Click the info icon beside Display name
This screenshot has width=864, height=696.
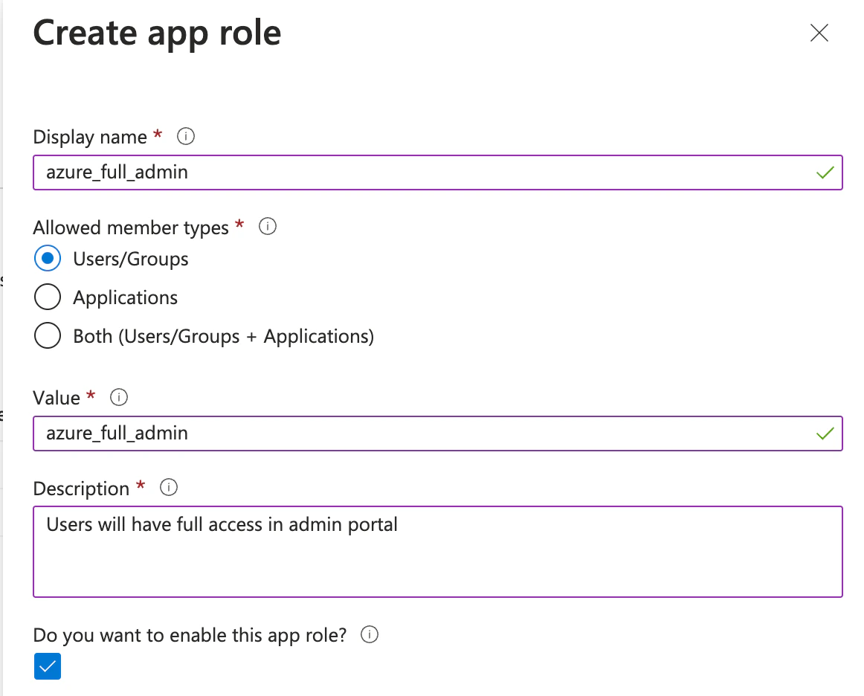point(184,136)
